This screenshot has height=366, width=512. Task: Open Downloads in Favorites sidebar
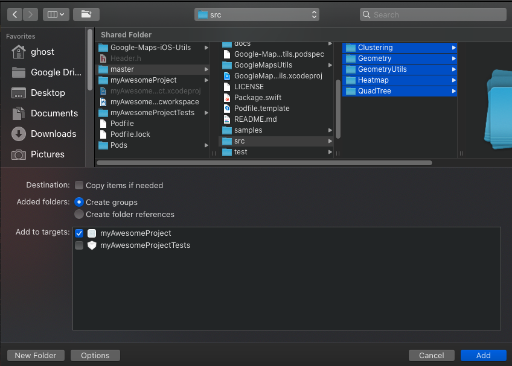(x=44, y=134)
